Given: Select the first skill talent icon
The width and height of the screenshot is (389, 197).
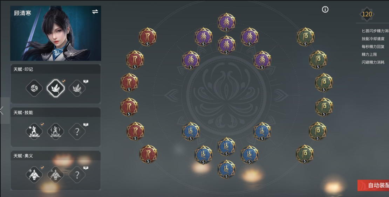Looking at the screenshot, I should pos(34,131).
